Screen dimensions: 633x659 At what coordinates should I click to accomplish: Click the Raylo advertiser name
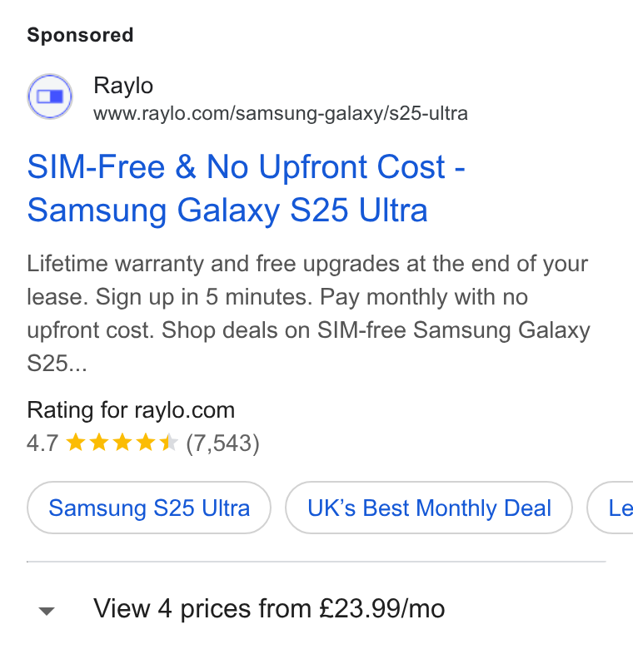pos(123,86)
